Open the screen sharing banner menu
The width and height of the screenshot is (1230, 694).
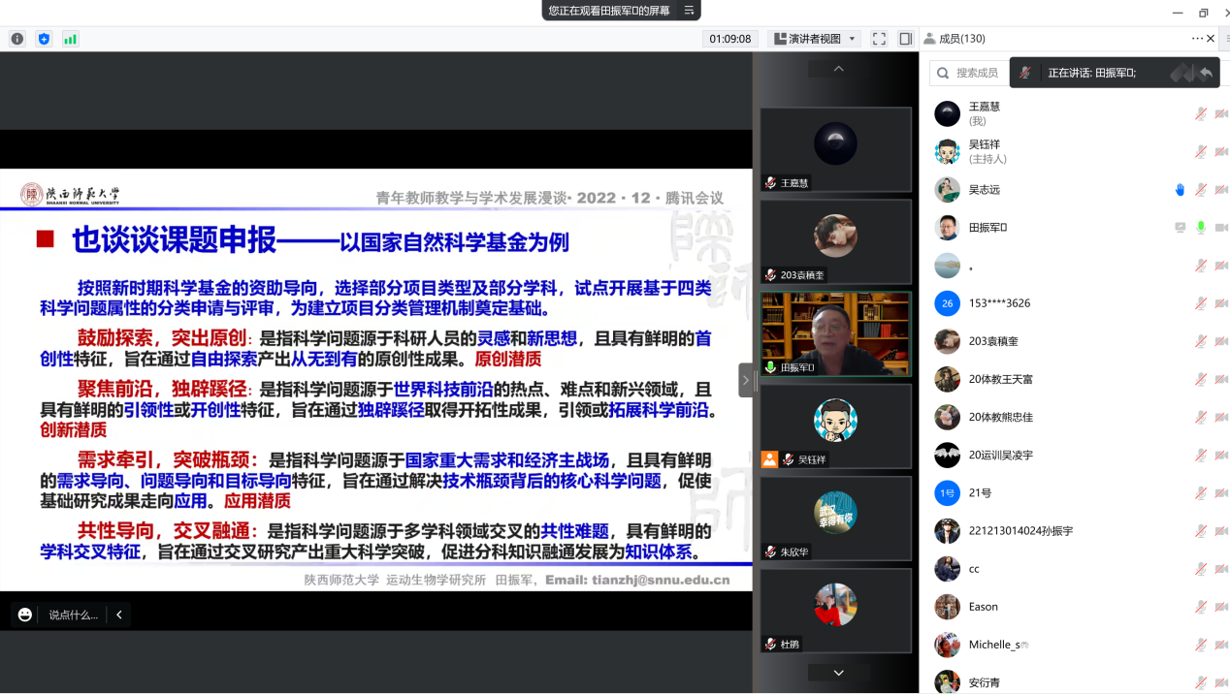click(x=690, y=10)
